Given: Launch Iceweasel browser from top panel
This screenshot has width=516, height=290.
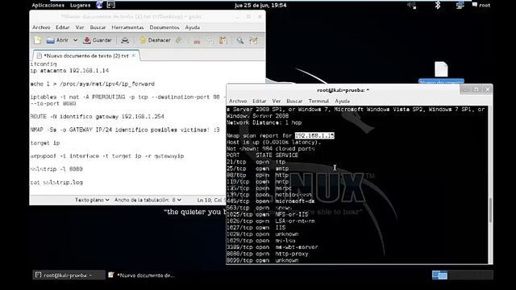Looking at the screenshot, I should pos(99,5).
